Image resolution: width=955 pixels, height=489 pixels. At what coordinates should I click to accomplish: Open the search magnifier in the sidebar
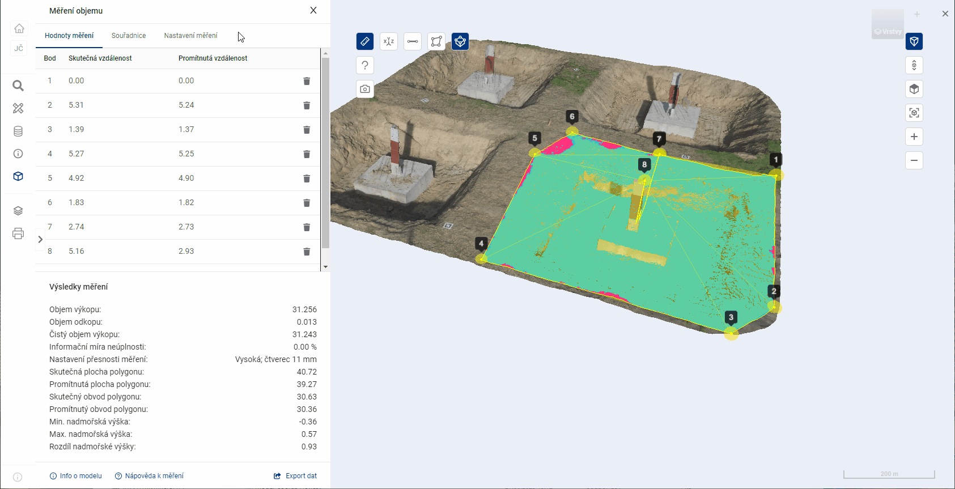(18, 86)
